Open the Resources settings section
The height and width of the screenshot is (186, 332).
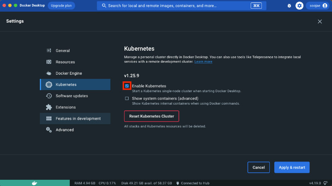tap(75, 62)
